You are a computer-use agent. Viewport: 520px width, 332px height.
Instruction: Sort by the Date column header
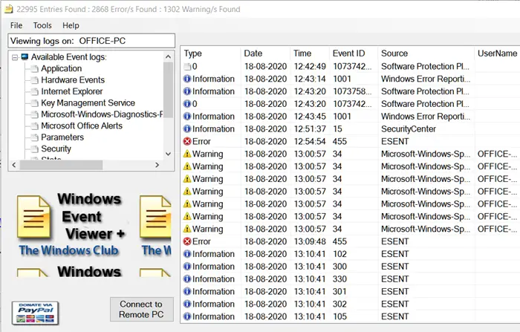coord(253,53)
